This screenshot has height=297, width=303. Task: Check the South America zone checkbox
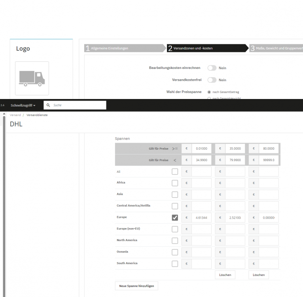[x=175, y=264]
